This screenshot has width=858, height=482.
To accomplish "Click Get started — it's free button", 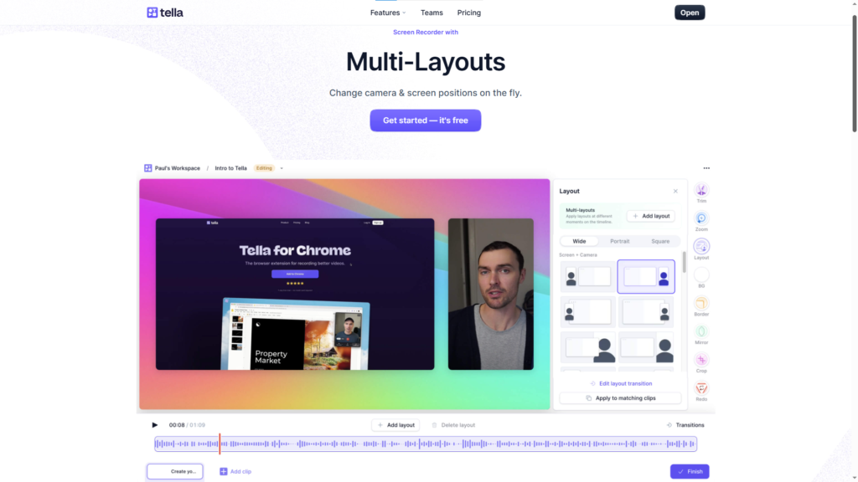I will [426, 120].
